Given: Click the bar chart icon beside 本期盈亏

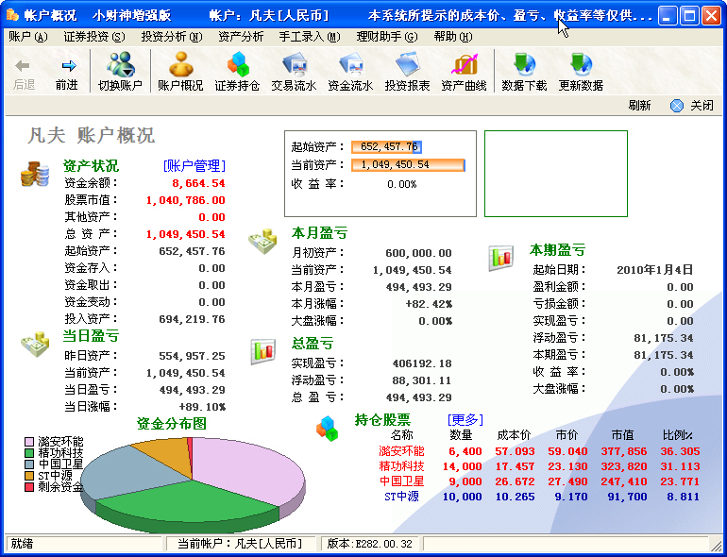Looking at the screenshot, I should click(x=500, y=259).
